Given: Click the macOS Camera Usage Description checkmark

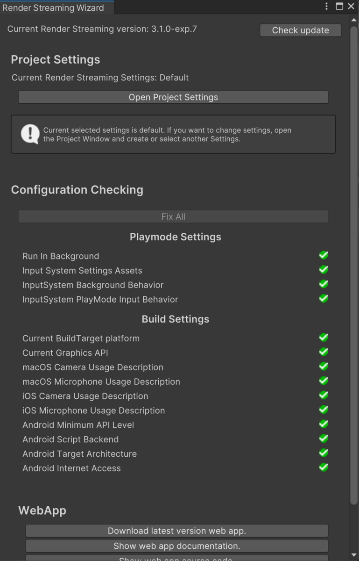Looking at the screenshot, I should (x=324, y=366).
